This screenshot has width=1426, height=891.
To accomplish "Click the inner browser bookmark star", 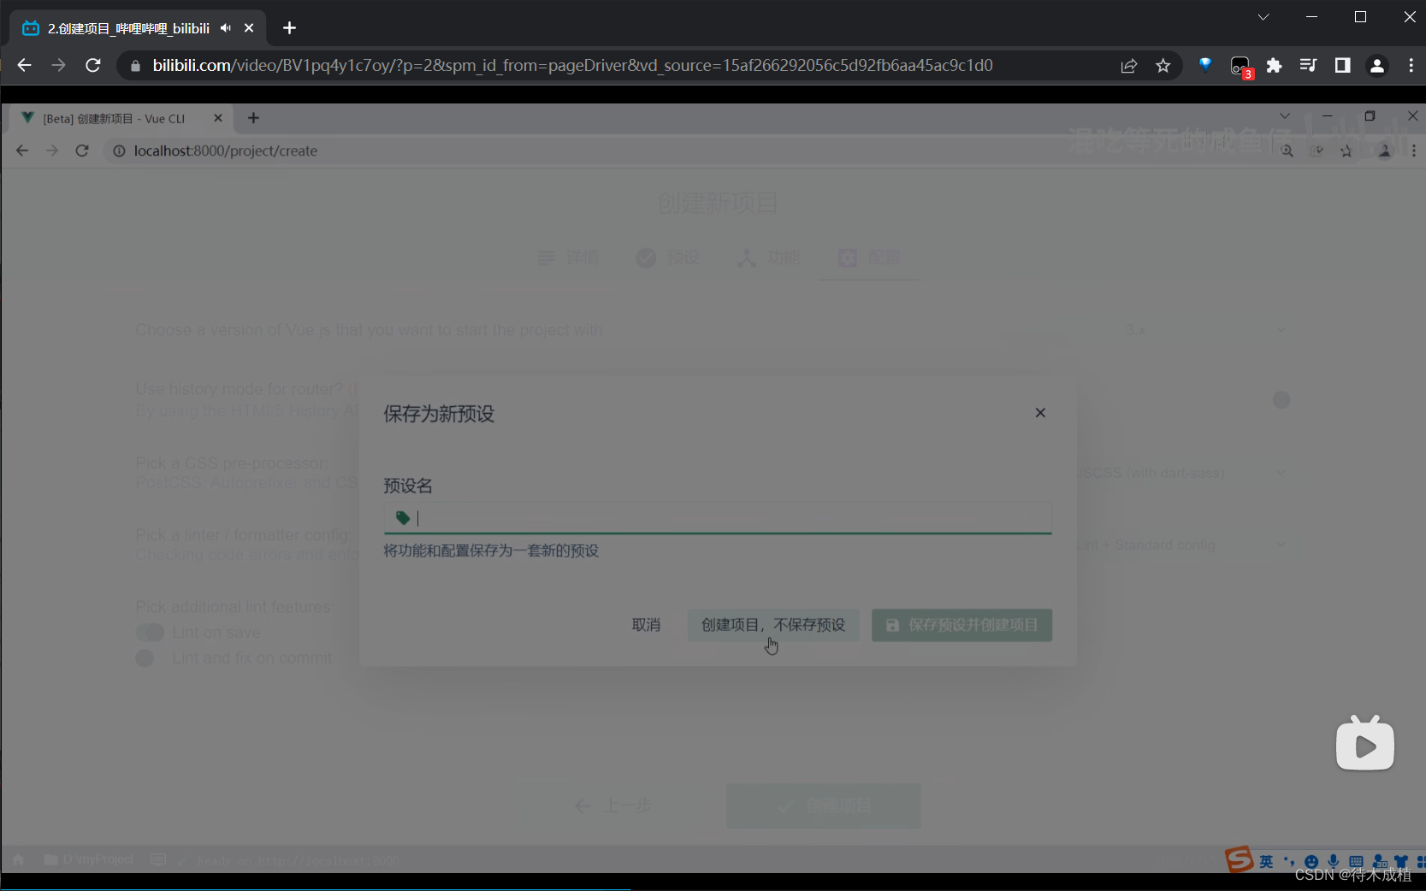I will pyautogui.click(x=1346, y=151).
